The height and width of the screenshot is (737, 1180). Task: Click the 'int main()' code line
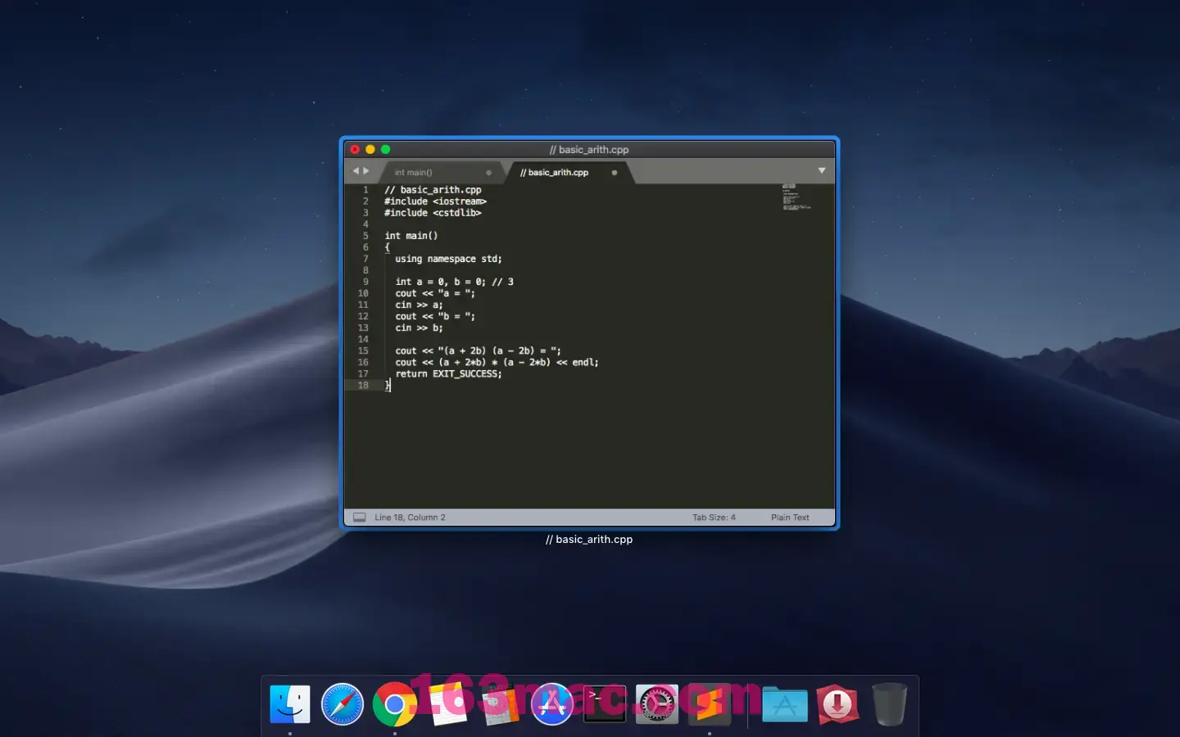click(x=411, y=236)
